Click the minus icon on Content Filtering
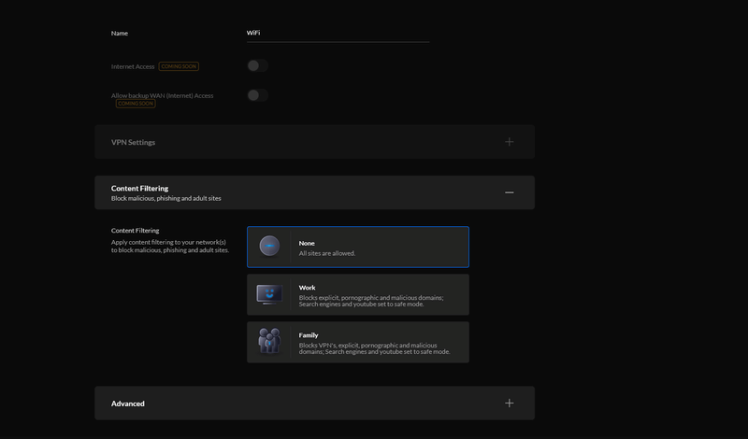 click(509, 192)
